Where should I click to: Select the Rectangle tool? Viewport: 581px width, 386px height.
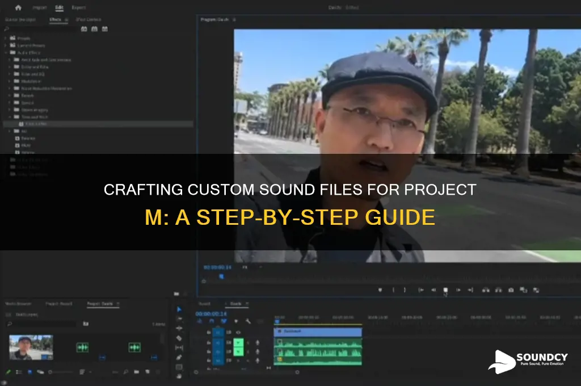click(x=179, y=367)
